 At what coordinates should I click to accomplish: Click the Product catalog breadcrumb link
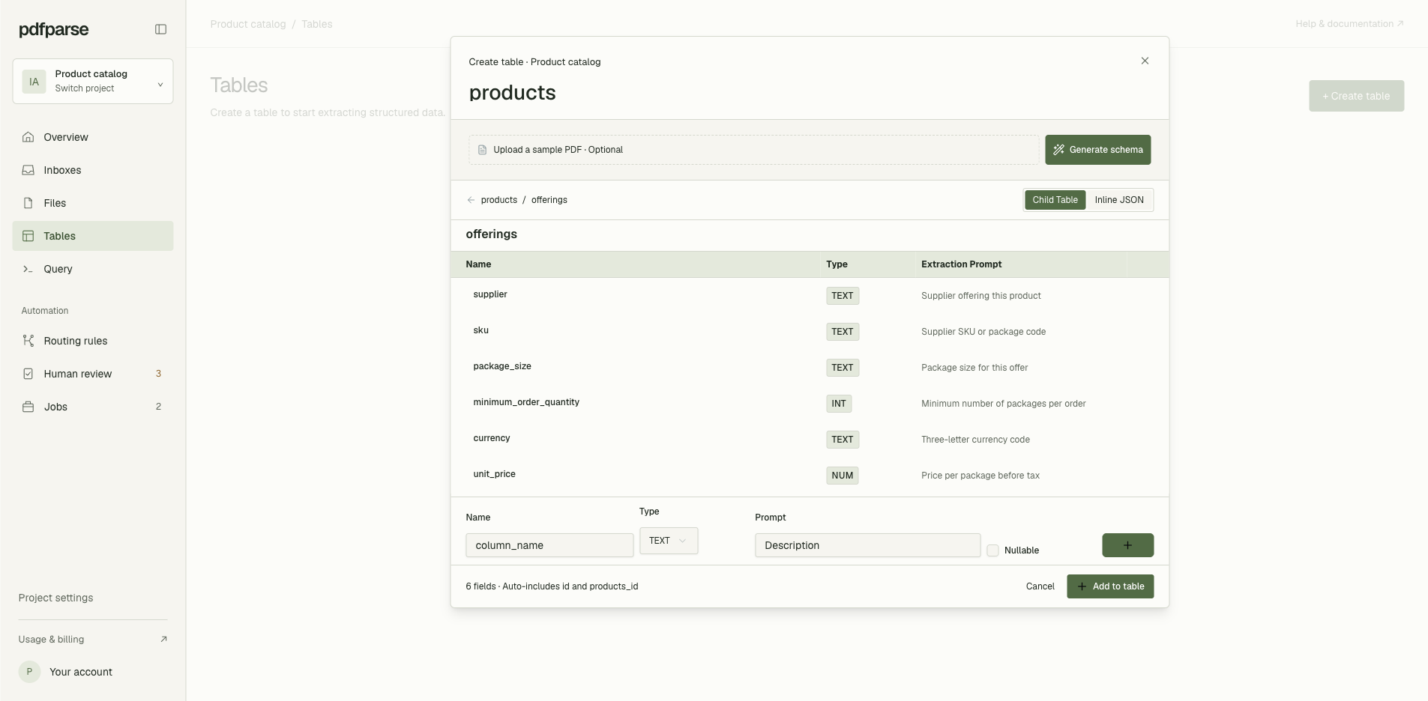[x=248, y=24]
